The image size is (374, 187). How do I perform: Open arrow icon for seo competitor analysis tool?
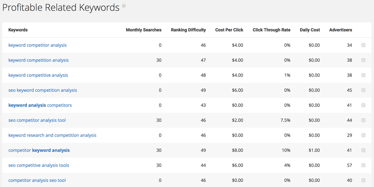[x=363, y=120]
